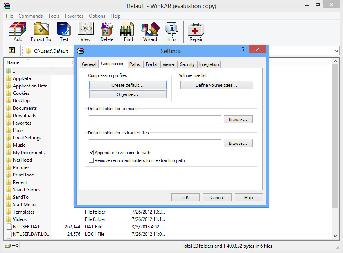
Task: Switch to the Paths tab
Action: pyautogui.click(x=135, y=64)
